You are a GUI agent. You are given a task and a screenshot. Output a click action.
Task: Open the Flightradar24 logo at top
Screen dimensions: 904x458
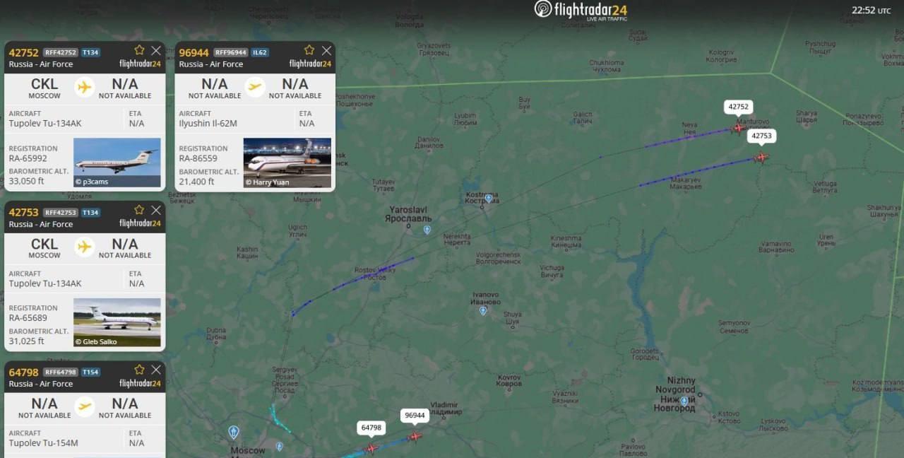click(581, 10)
